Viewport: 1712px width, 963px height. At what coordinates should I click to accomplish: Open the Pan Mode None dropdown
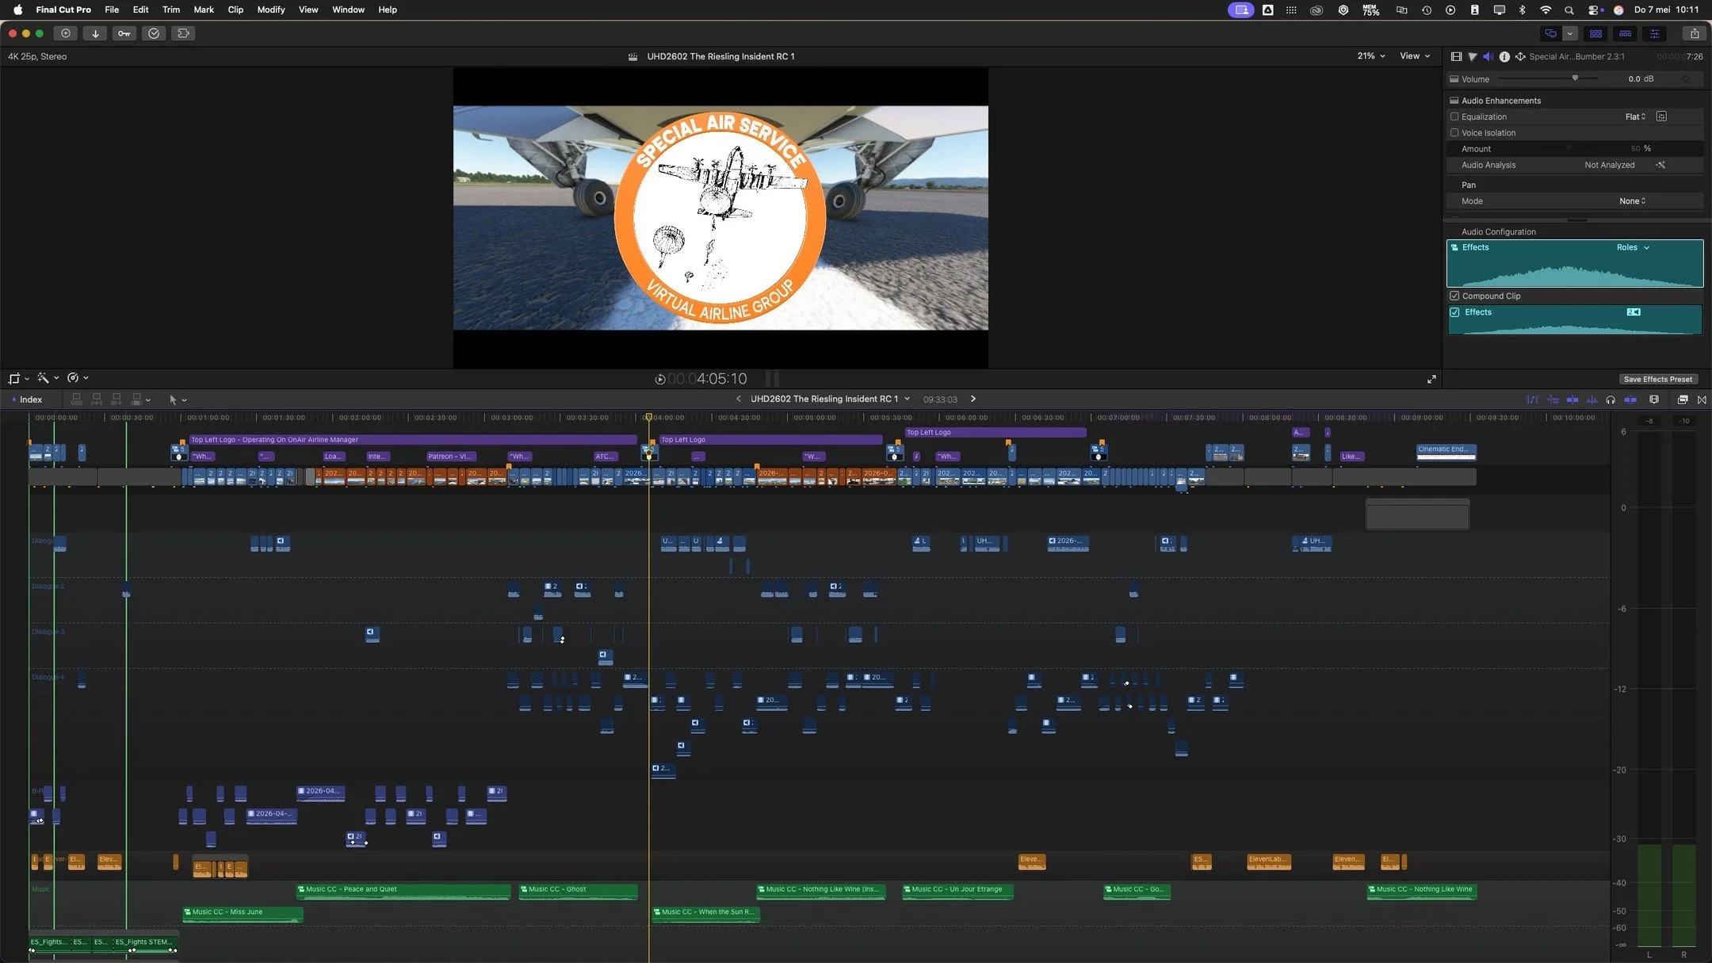tap(1632, 201)
